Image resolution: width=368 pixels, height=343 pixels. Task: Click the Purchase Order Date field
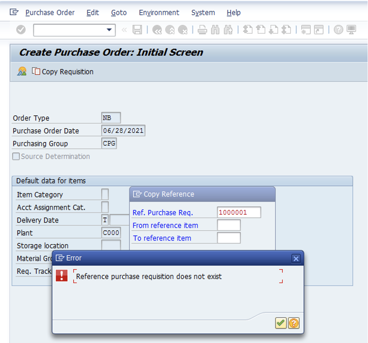123,130
